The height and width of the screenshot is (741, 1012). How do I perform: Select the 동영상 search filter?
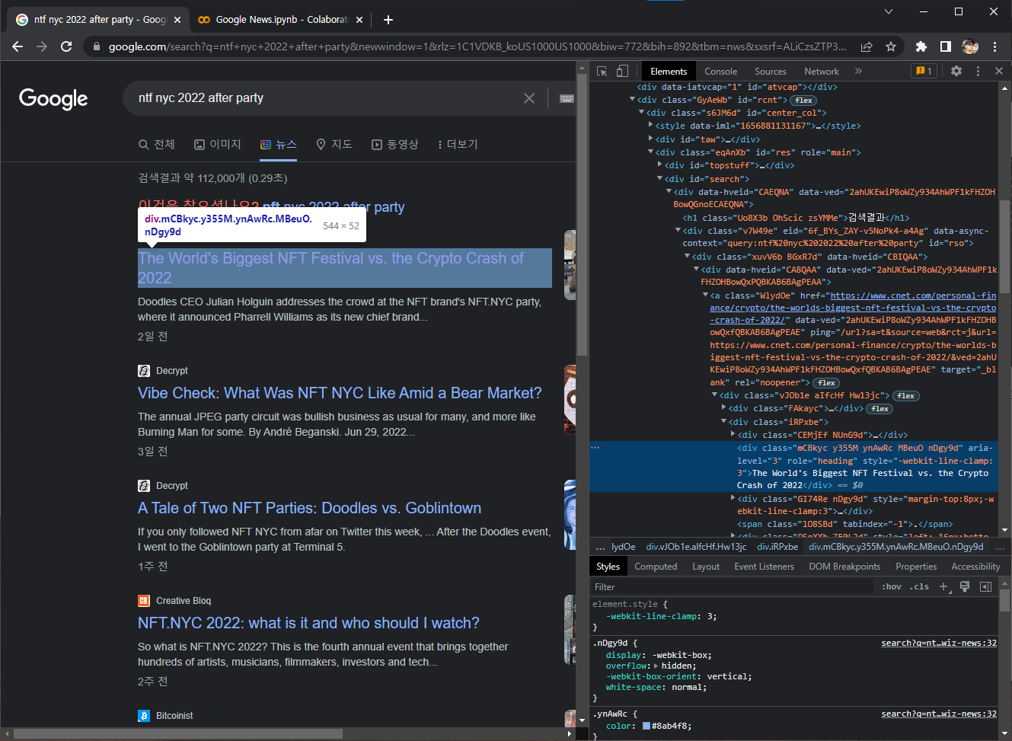point(395,144)
